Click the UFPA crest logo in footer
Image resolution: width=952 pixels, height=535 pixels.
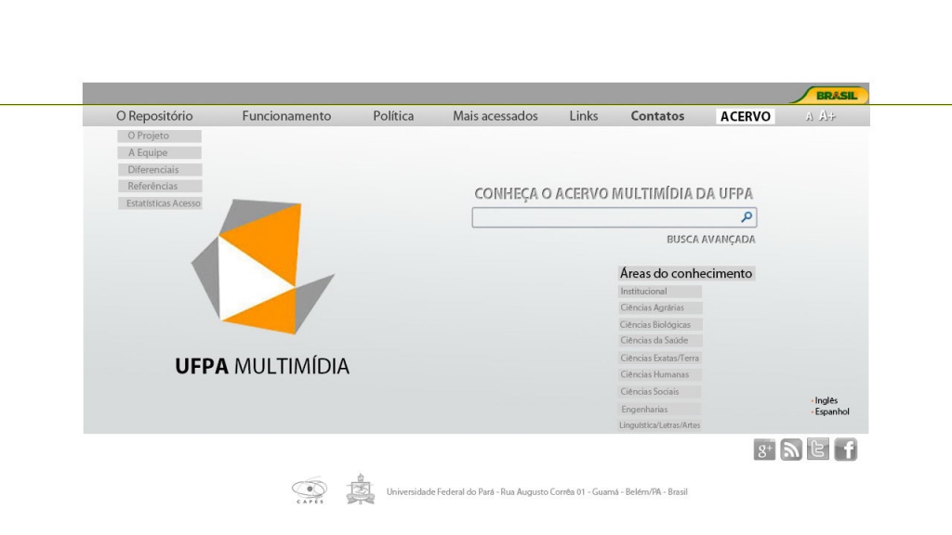[x=361, y=489]
